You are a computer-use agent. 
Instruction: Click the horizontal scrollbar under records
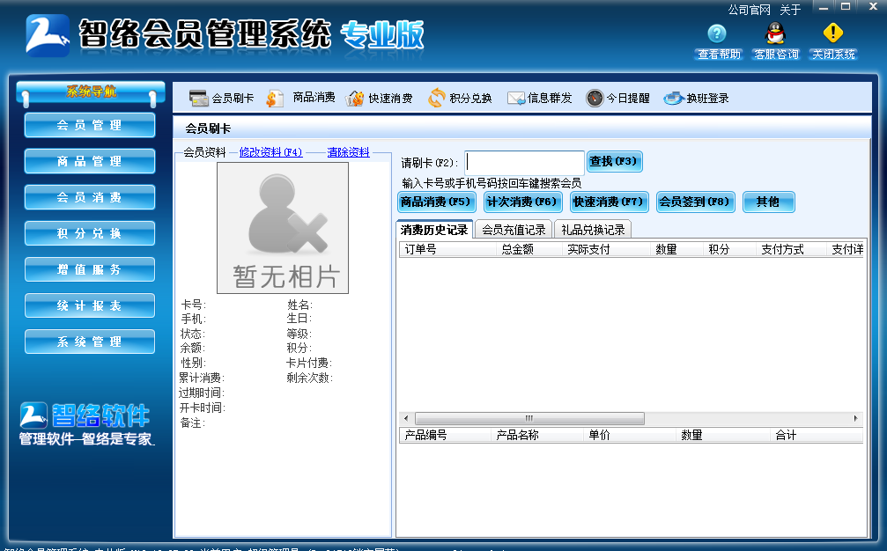coord(529,418)
